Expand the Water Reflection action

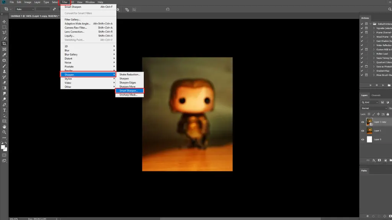tap(374, 45)
